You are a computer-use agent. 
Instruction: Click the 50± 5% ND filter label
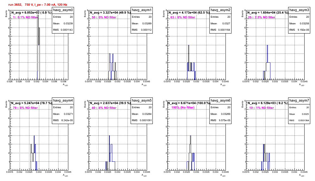[104, 17]
